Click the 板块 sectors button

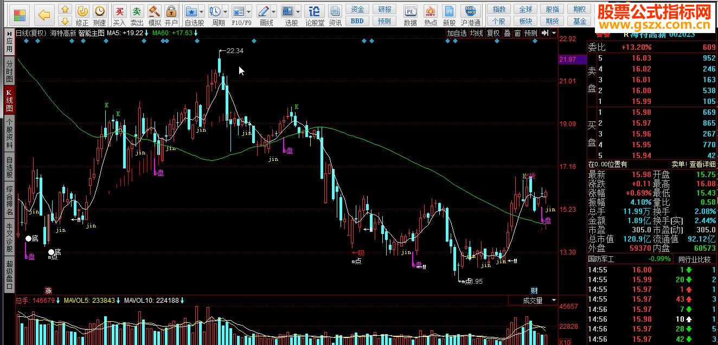tap(525, 21)
